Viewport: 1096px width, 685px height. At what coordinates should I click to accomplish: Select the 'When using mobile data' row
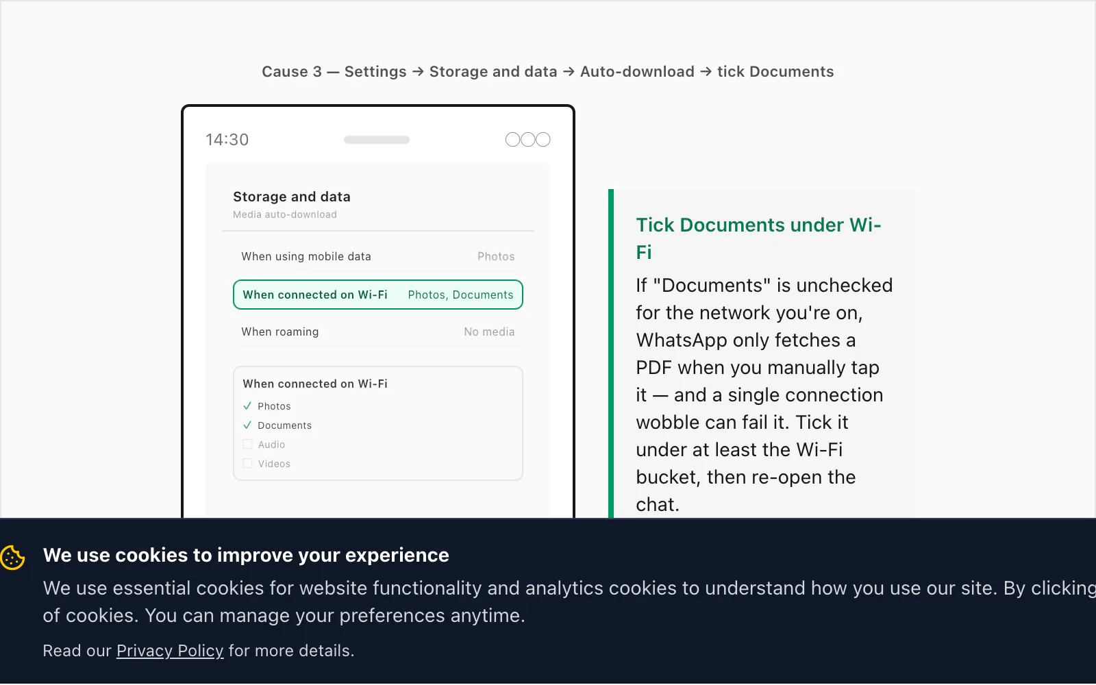tap(378, 256)
